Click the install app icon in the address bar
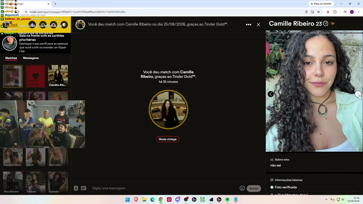Image resolution: width=363 pixels, height=204 pixels. [x=313, y=12]
